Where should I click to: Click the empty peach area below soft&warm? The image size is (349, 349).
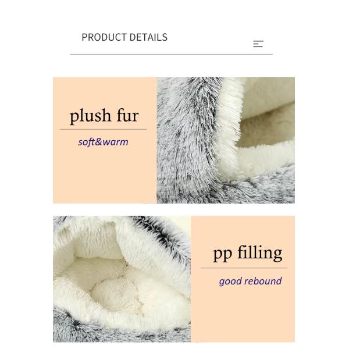(105, 176)
